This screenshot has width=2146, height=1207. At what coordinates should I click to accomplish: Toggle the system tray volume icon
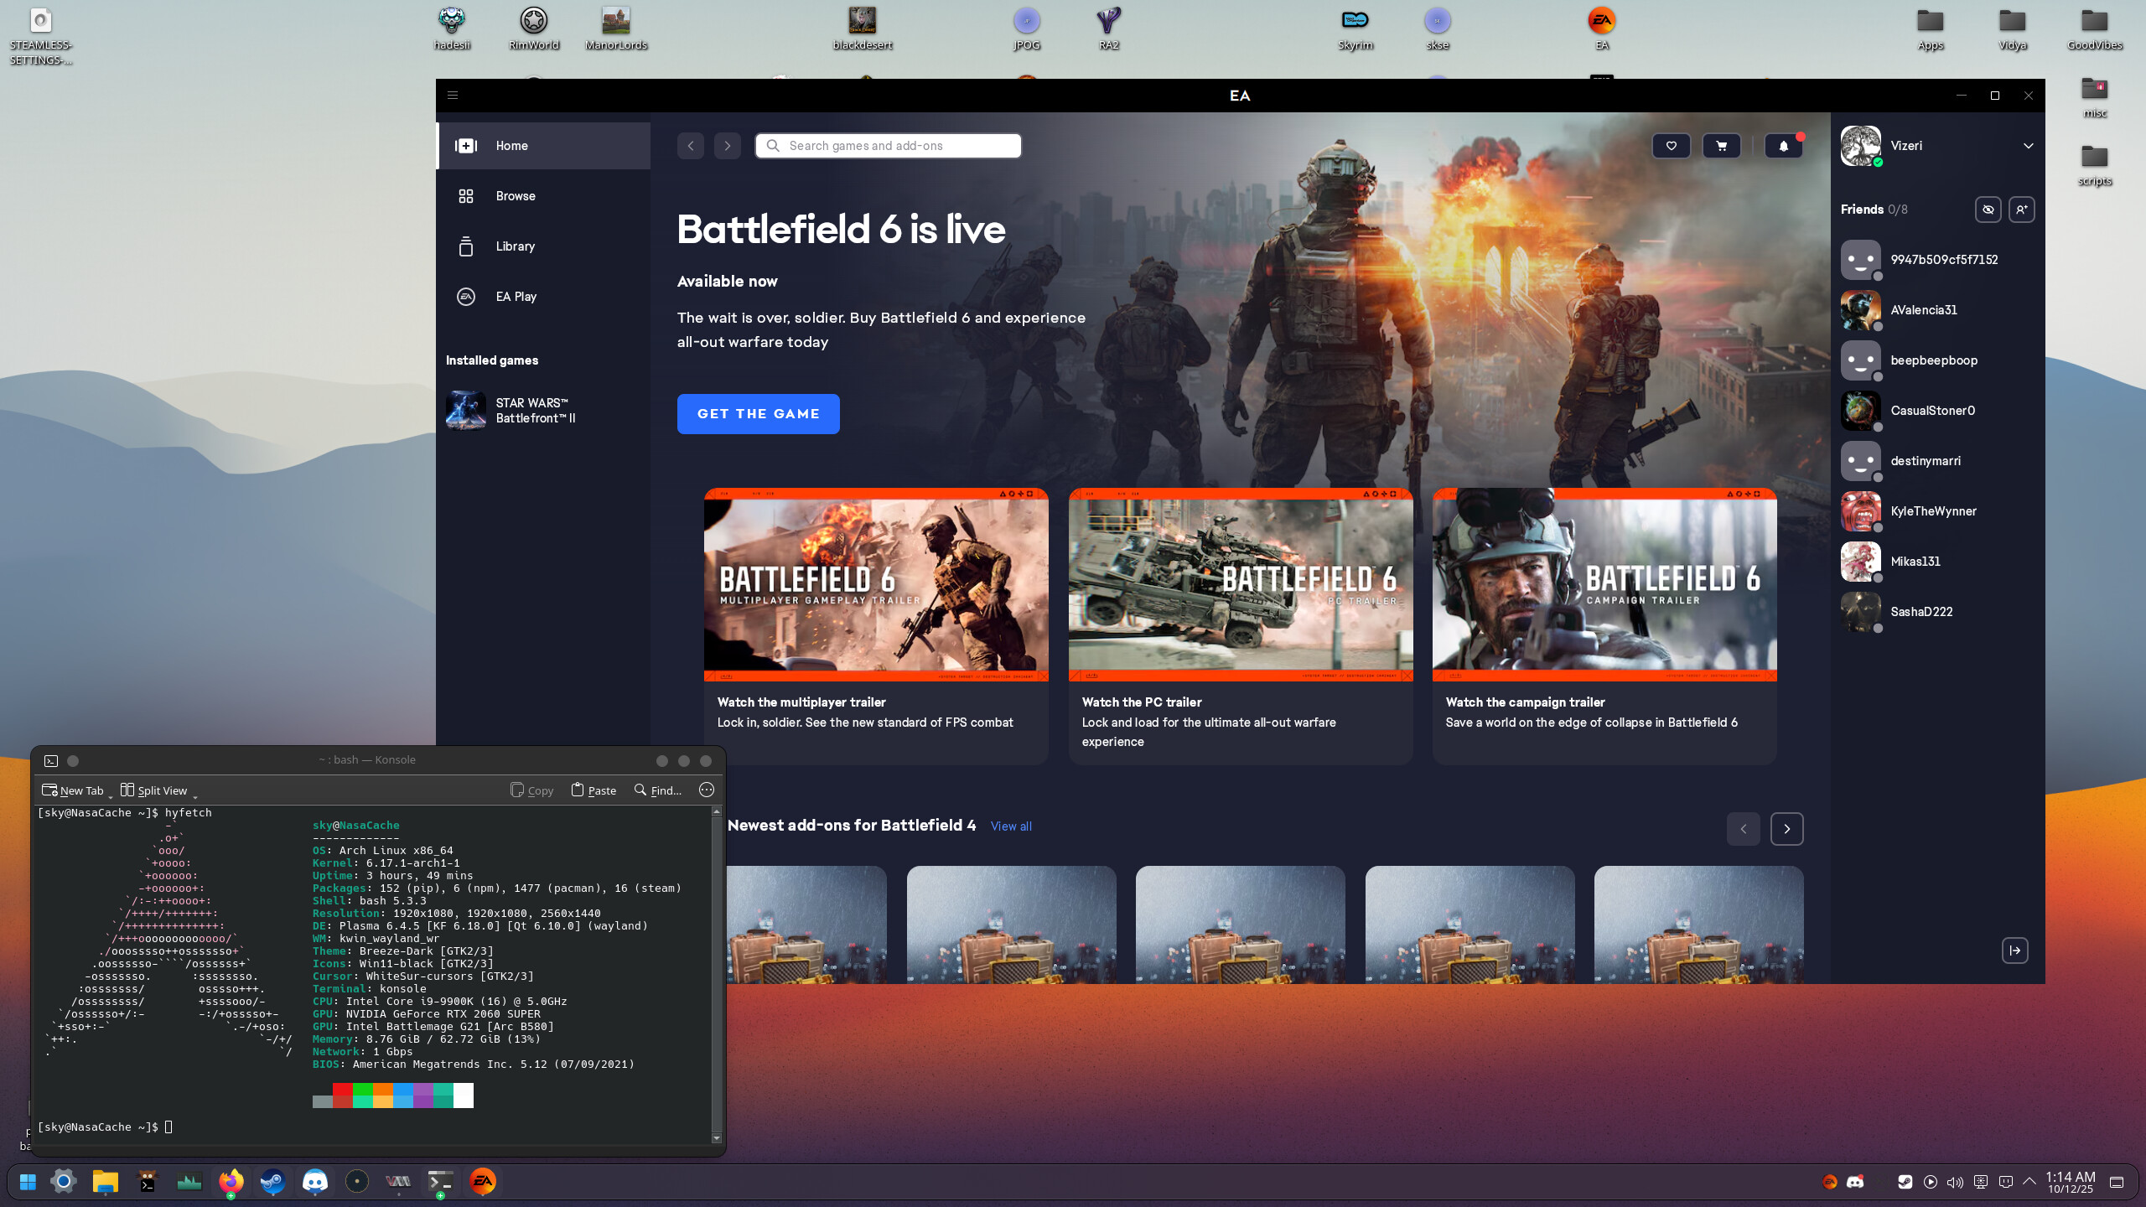tap(1955, 1183)
